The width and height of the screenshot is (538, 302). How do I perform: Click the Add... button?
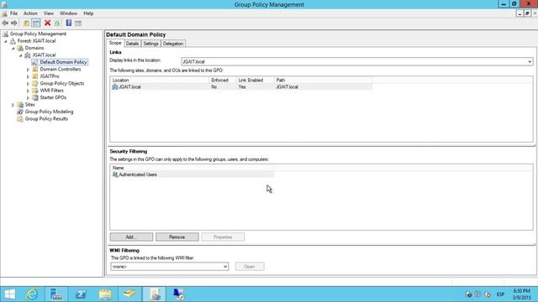(131, 237)
